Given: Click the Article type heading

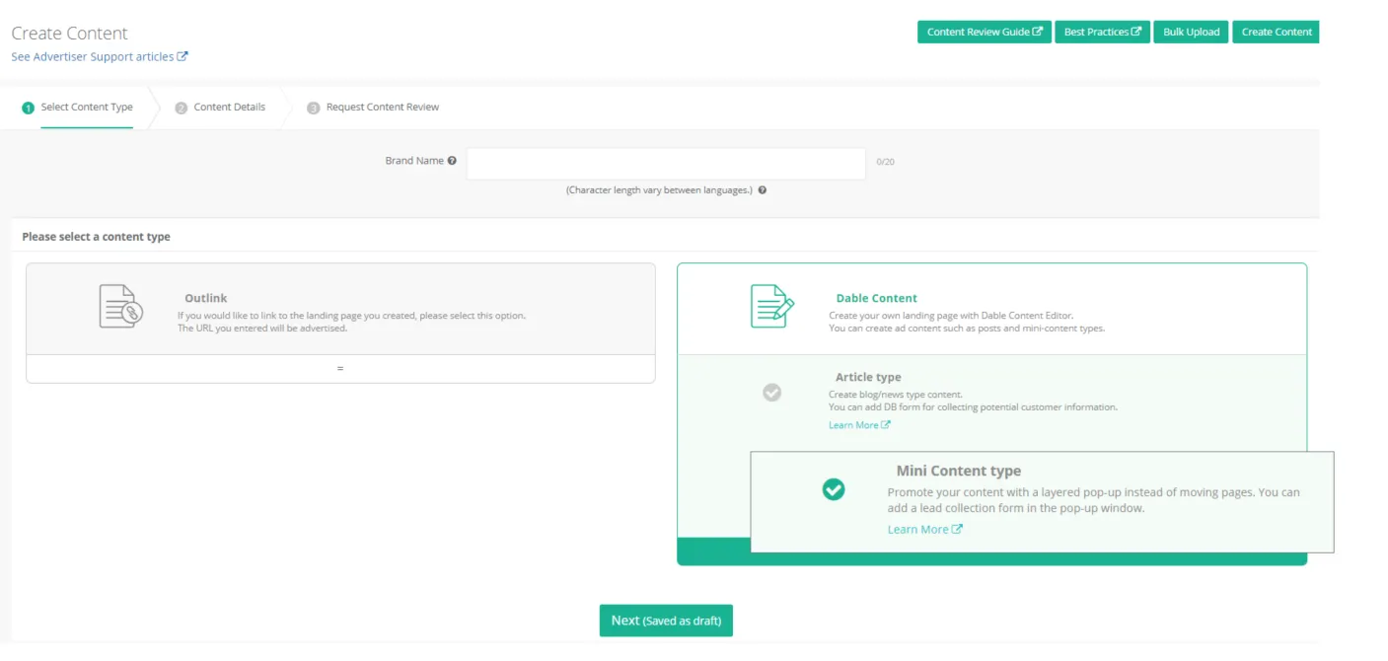Looking at the screenshot, I should (x=868, y=378).
